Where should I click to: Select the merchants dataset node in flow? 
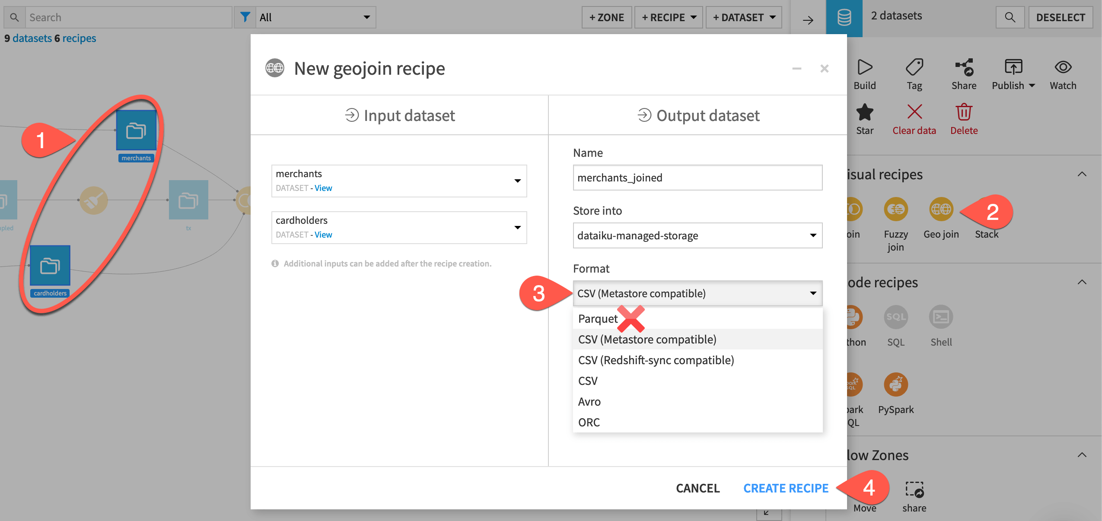(x=136, y=130)
